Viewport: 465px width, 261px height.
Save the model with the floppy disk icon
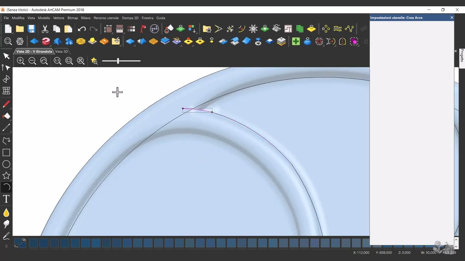(x=32, y=29)
